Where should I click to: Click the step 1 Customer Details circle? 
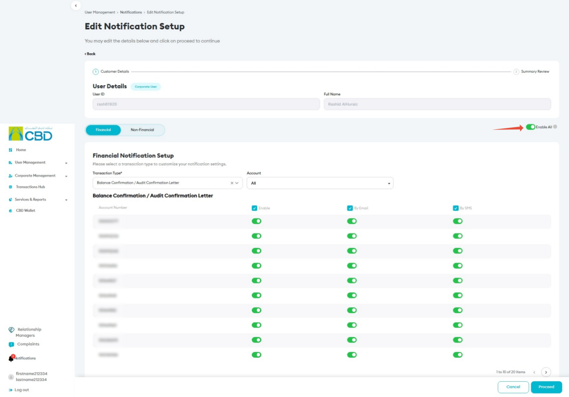click(x=96, y=72)
